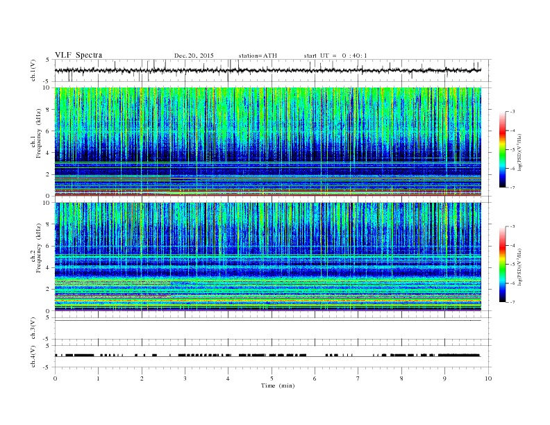This screenshot has width=550, height=425.
Task: Click the ch.1 spectrogram color scale bar
Action: tap(502, 149)
